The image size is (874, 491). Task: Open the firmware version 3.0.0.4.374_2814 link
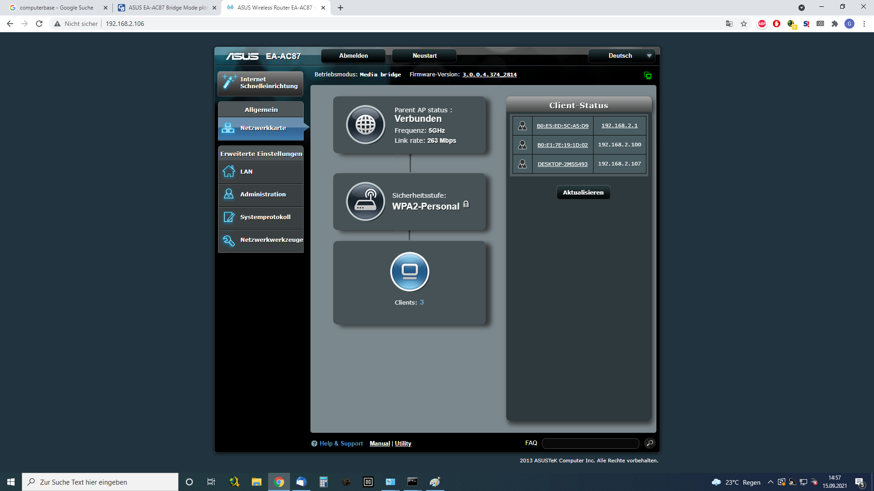tap(489, 75)
